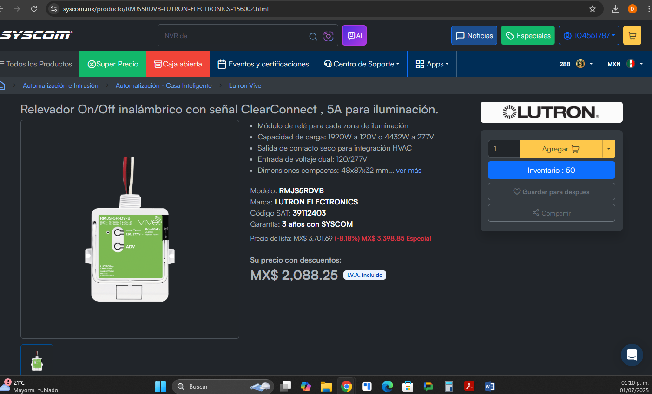Open Copilot from taskbar

click(305, 387)
